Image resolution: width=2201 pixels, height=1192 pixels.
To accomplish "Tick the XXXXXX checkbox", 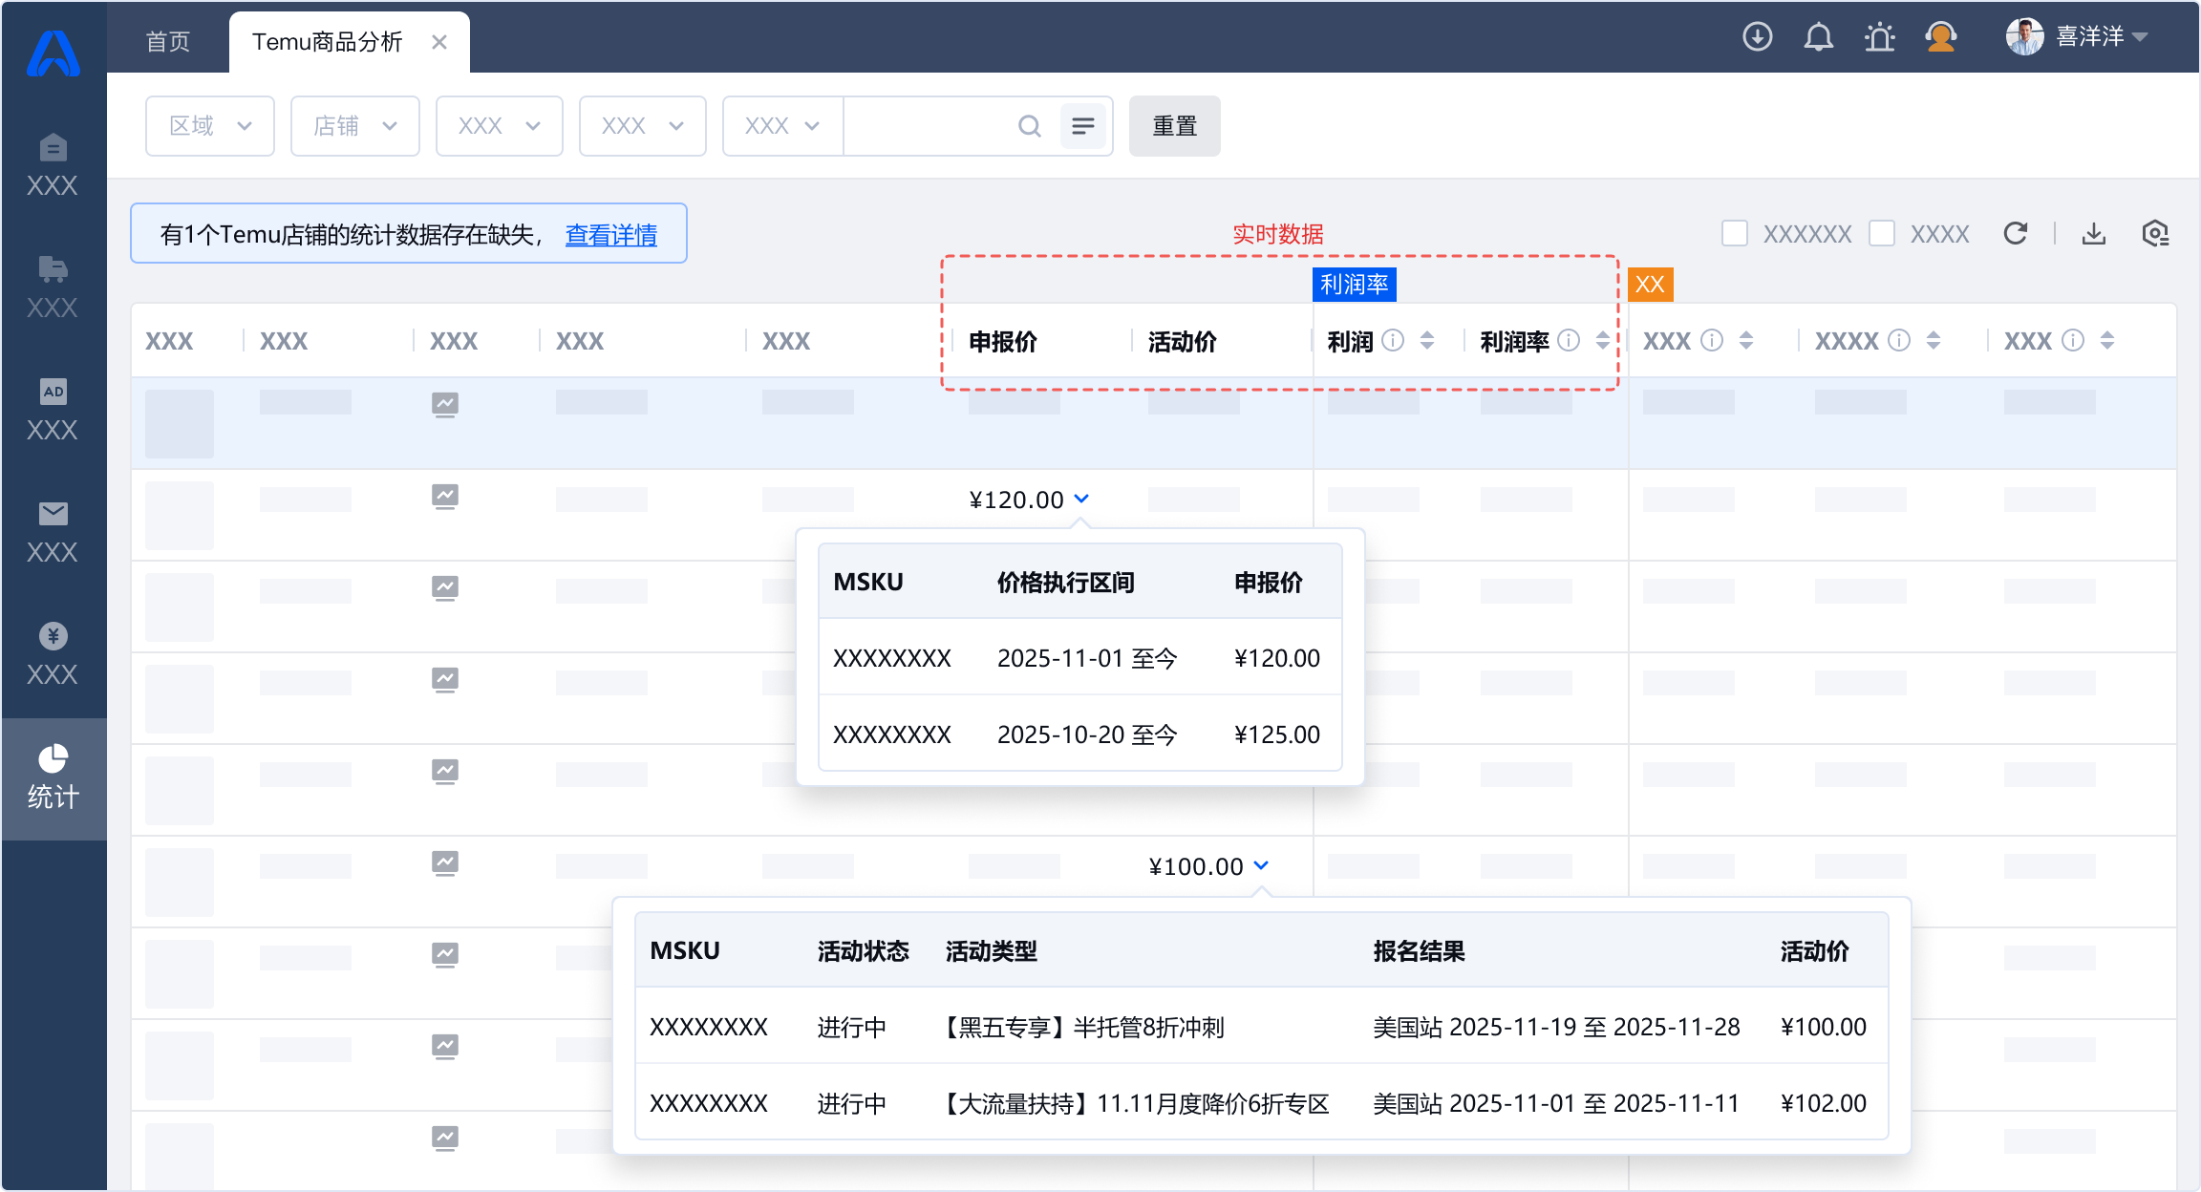I will pyautogui.click(x=1735, y=234).
